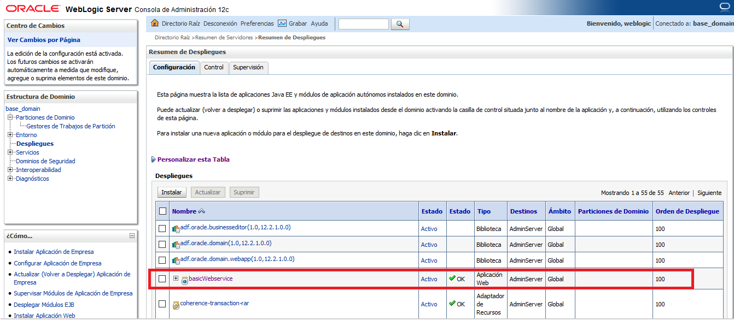Check the adf.oracle.domain(1.0,12.2.1.0.0) row checkbox
Image resolution: width=734 pixels, height=320 pixels.
click(162, 244)
